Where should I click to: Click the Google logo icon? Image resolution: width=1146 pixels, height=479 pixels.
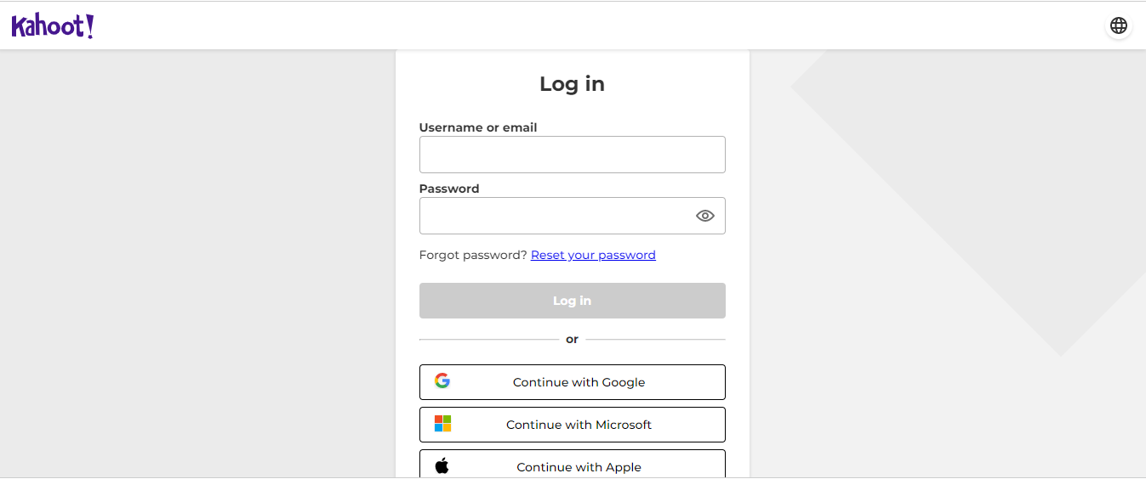442,381
